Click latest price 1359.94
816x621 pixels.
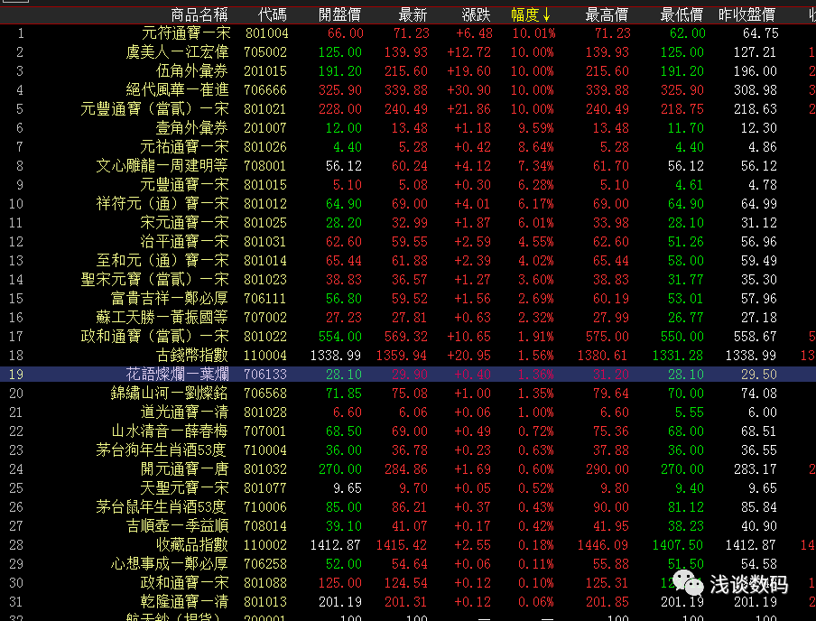click(x=402, y=355)
